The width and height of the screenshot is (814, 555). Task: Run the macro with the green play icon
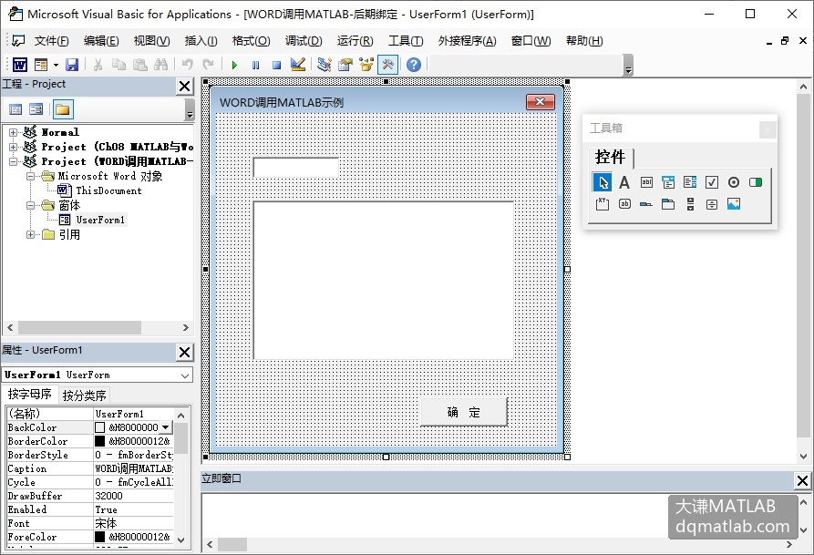pyautogui.click(x=234, y=65)
